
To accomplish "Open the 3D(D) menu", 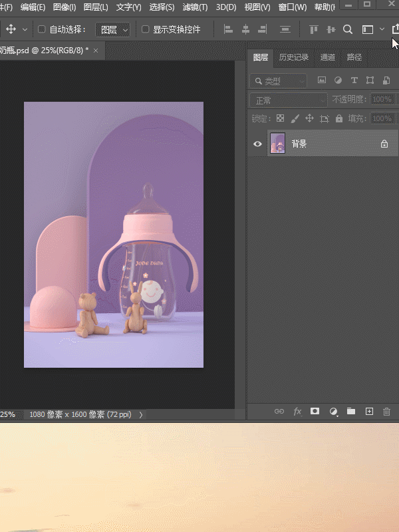I will click(x=226, y=7).
